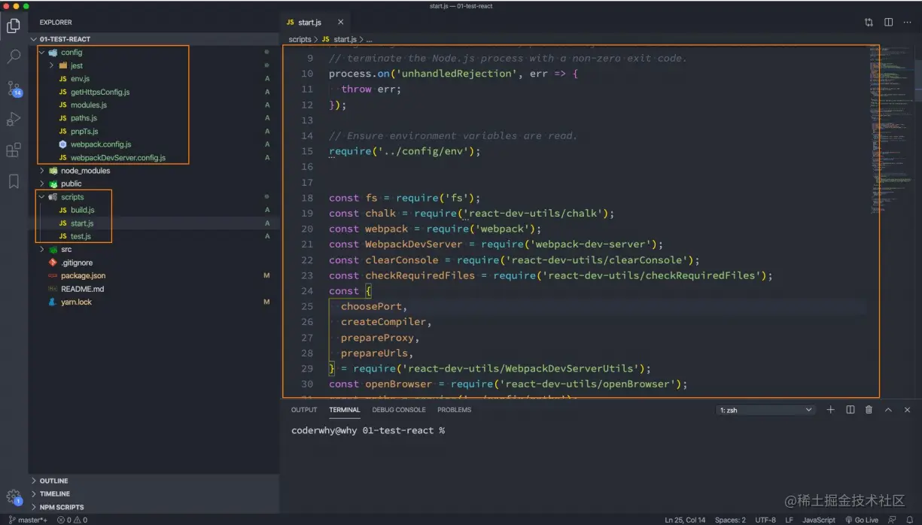Start Go Live server from status bar
This screenshot has height=525, width=922.
click(861, 520)
